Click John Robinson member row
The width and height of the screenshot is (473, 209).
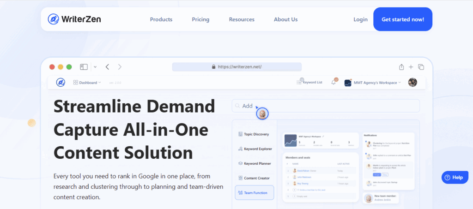[321, 177]
